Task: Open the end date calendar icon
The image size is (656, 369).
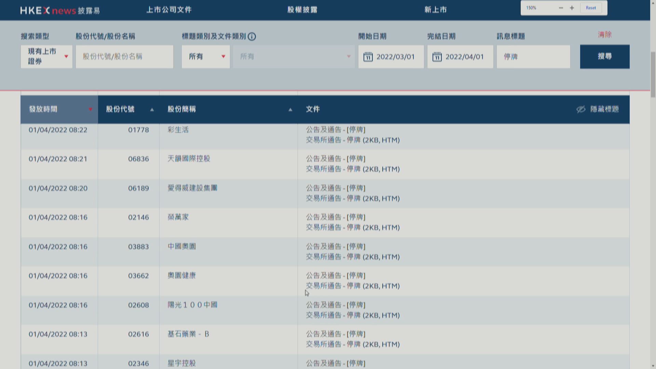Action: (x=437, y=57)
